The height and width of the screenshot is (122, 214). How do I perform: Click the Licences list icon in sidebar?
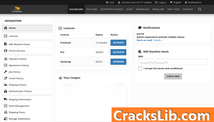pos(6,36)
